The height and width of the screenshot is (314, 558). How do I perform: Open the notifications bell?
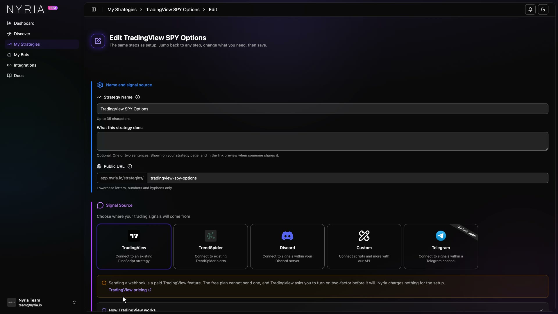pos(530,10)
